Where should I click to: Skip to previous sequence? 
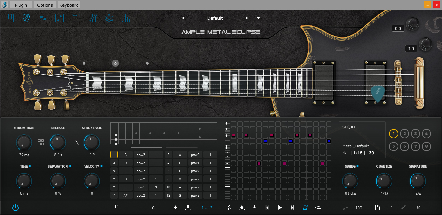[267, 208]
